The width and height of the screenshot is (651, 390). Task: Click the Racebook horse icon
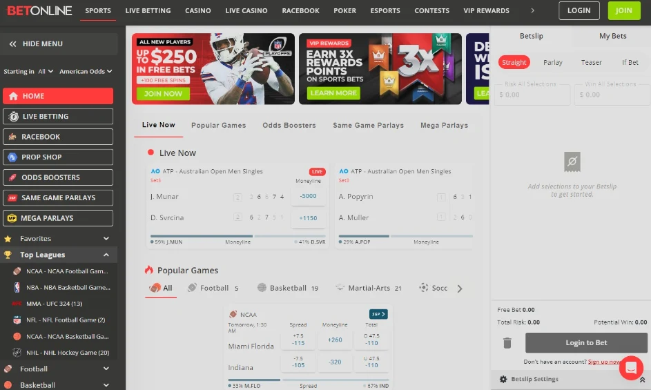point(12,137)
